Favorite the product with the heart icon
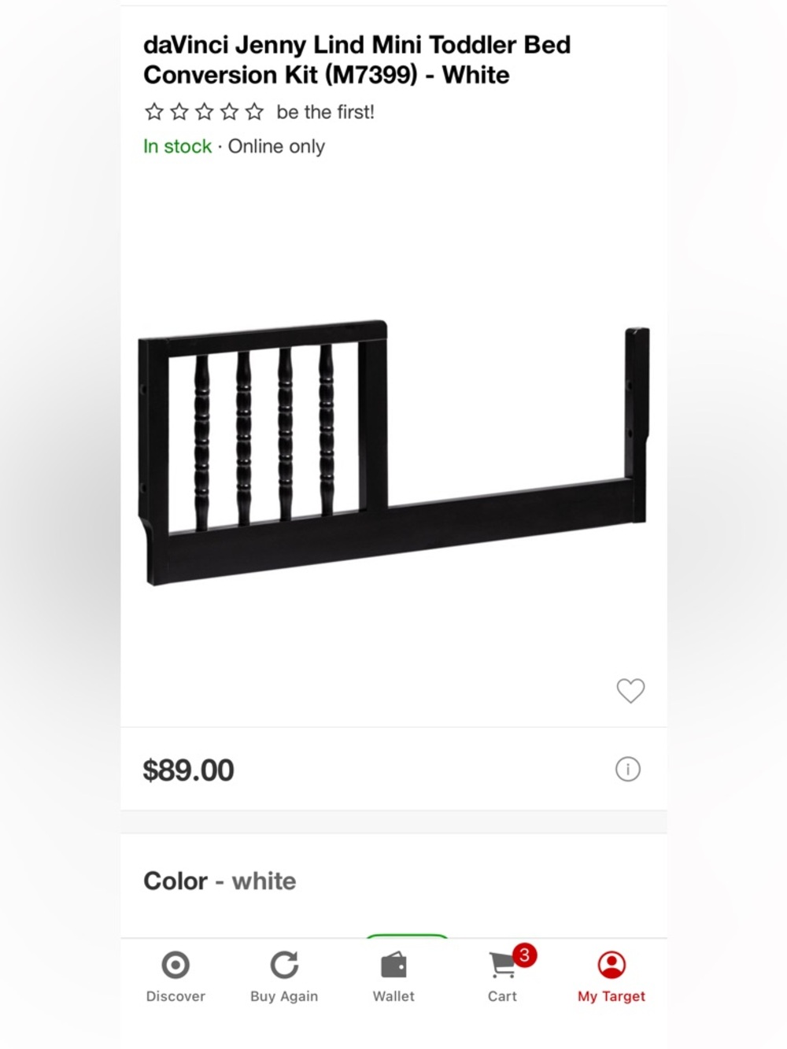This screenshot has height=1049, width=787. click(630, 691)
